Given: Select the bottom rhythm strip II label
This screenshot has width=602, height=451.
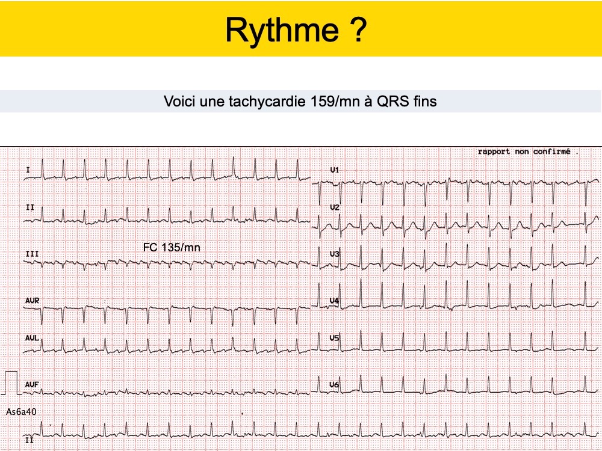Looking at the screenshot, I should 28,441.
